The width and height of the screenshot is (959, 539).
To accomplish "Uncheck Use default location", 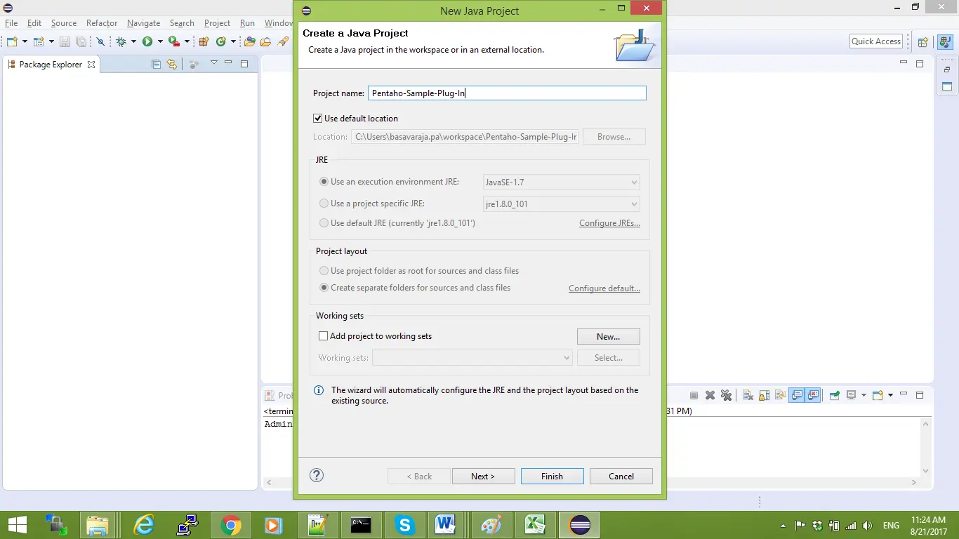I will (318, 118).
